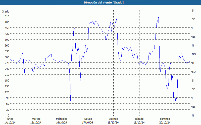Click the 90 degree tick label

tap(8, 98)
